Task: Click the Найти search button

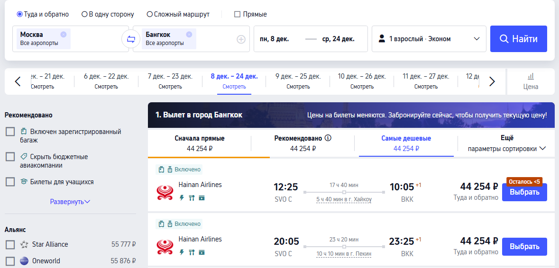Action: point(518,39)
